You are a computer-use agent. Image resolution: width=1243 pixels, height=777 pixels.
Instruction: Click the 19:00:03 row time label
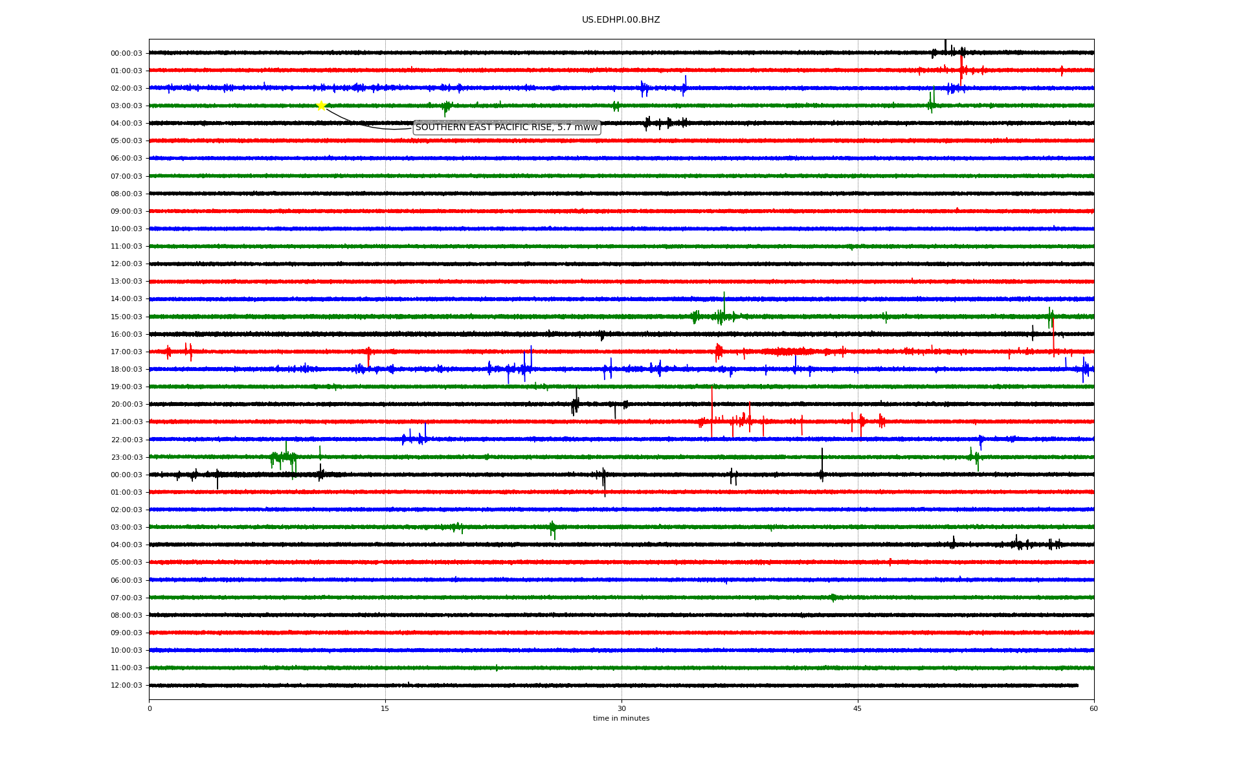coord(126,387)
